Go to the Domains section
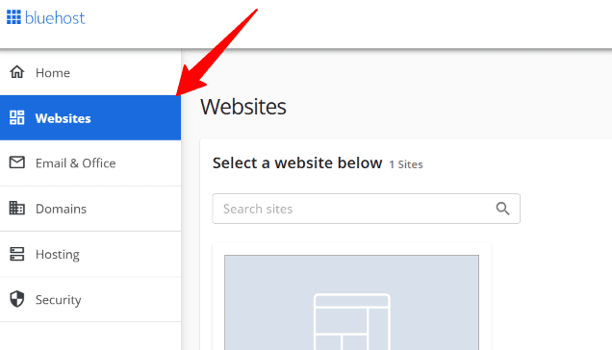The image size is (612, 350). coord(90,209)
